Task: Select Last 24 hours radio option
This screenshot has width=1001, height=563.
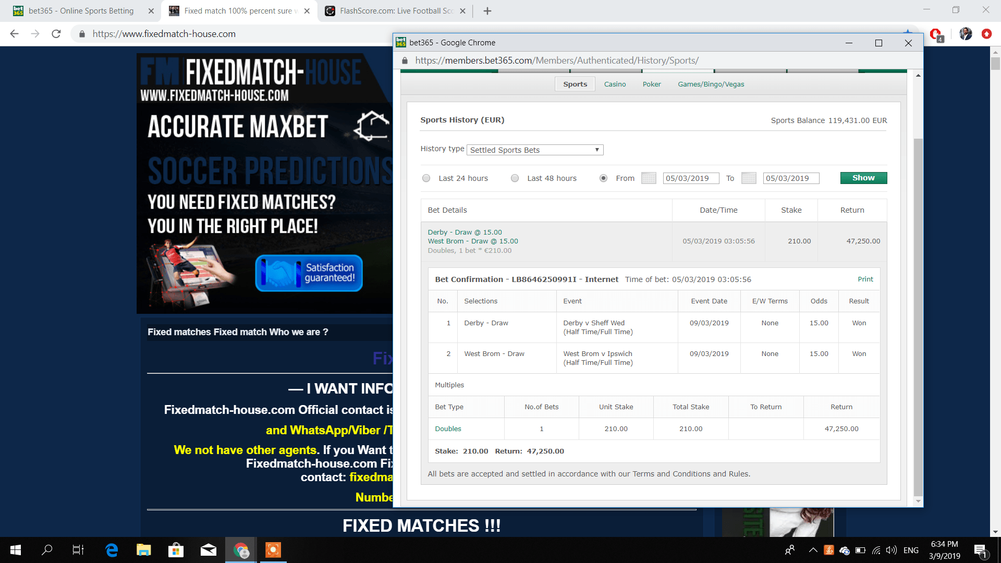Action: click(x=426, y=178)
